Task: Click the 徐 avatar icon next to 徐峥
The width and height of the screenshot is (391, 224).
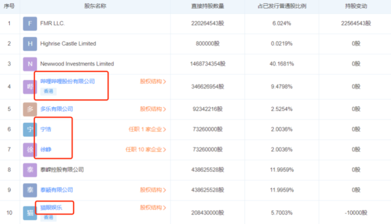Action: 30,149
